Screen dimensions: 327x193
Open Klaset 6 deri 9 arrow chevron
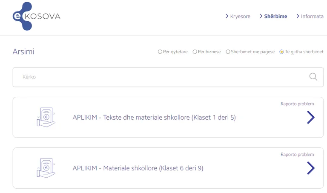(x=310, y=168)
